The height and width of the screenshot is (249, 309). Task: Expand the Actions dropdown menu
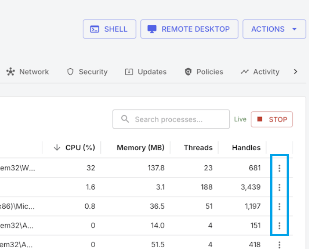[274, 29]
